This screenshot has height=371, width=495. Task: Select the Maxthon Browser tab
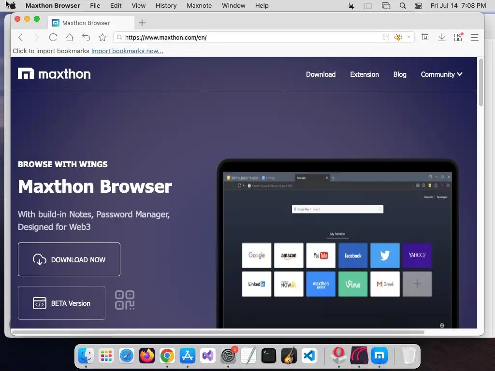click(x=91, y=23)
